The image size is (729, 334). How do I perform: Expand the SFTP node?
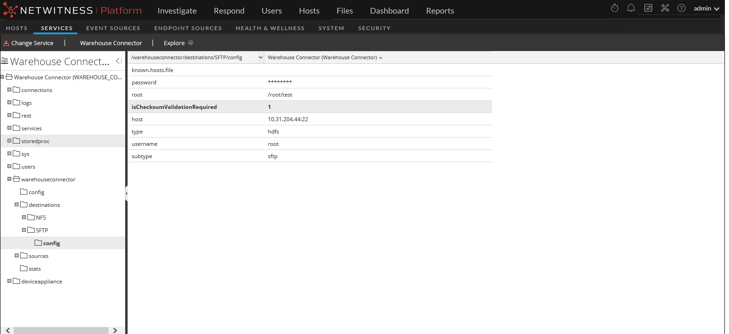click(24, 230)
